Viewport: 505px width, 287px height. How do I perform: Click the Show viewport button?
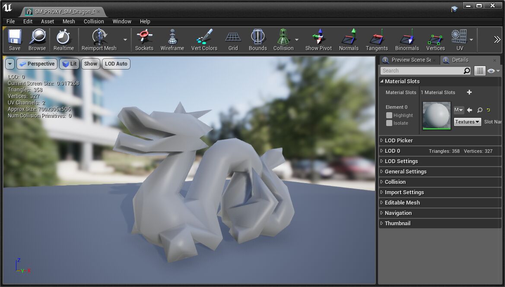coord(90,64)
